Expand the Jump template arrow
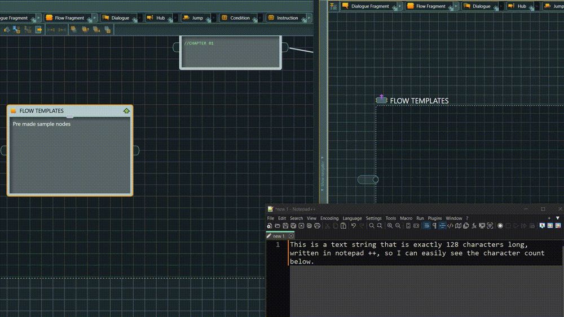This screenshot has width=564, height=317. [x=214, y=18]
